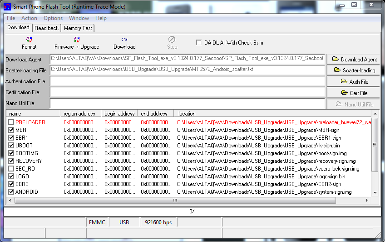
Task: Uncheck the EBR1 partition checkbox
Action: [x=11, y=138]
